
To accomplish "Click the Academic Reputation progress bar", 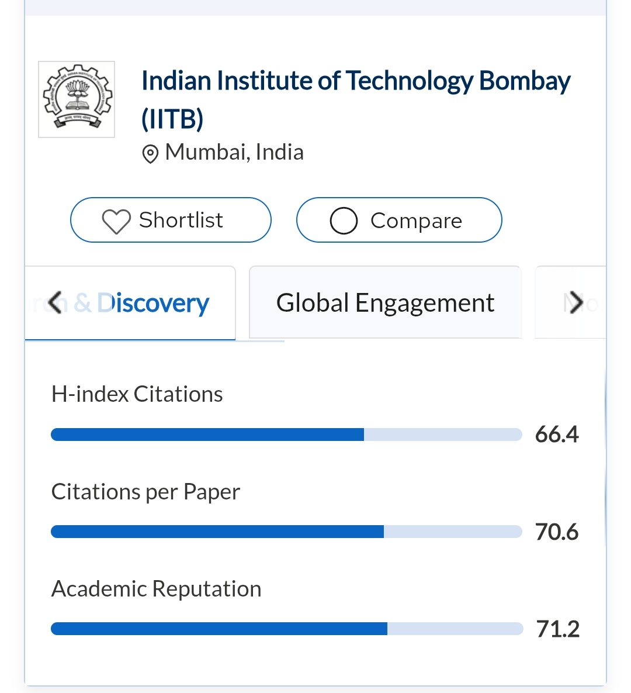I will (x=286, y=629).
